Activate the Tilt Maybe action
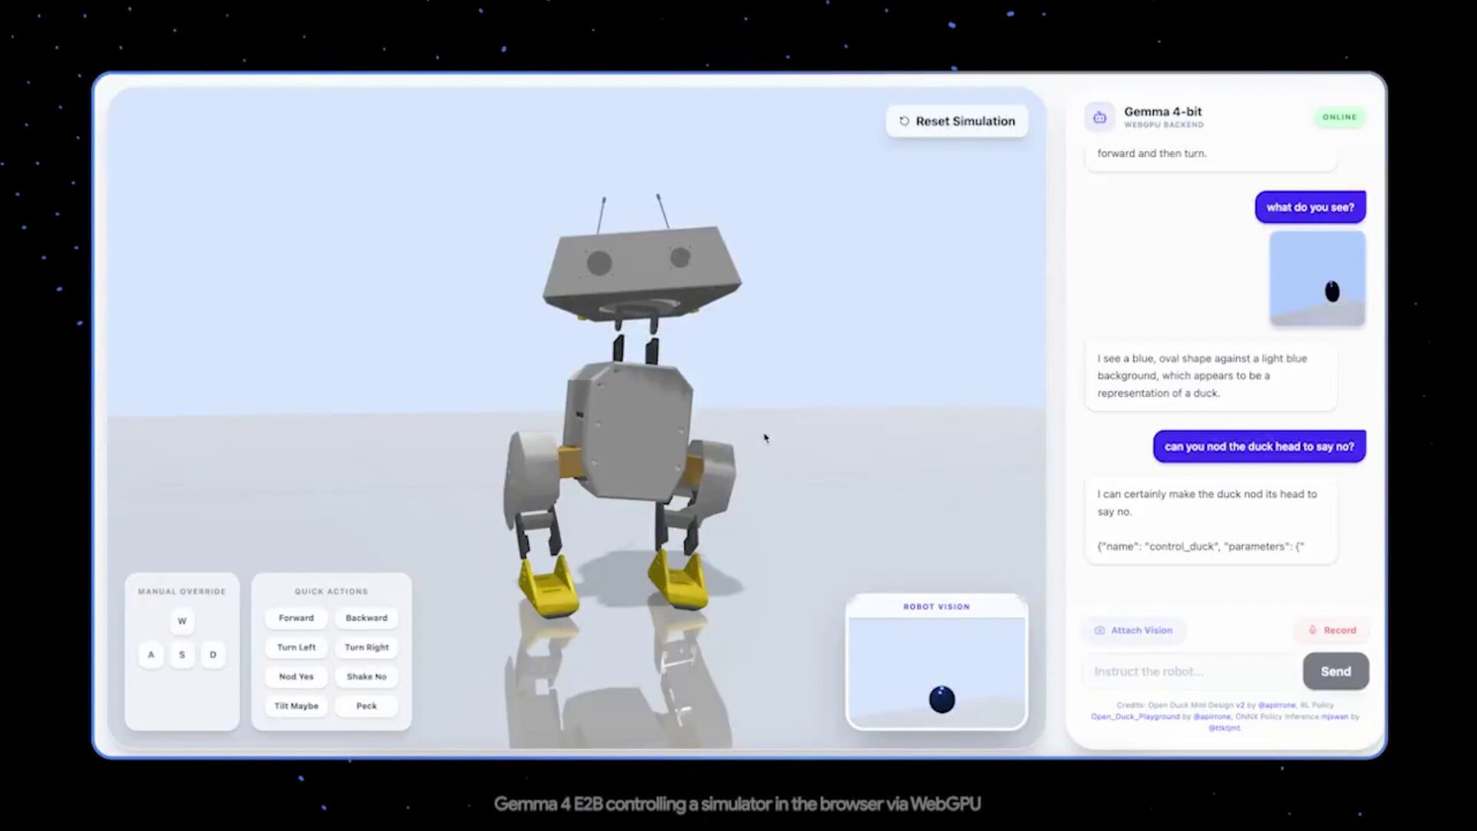The height and width of the screenshot is (831, 1477). [296, 706]
